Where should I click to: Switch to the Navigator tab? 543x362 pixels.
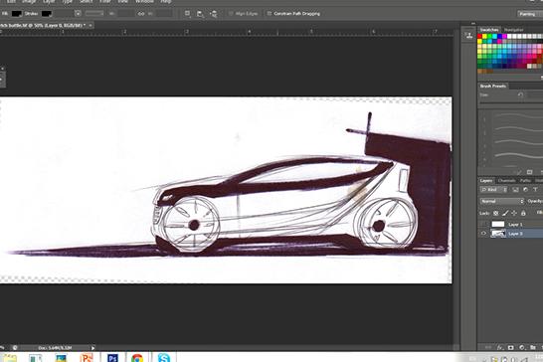pos(513,30)
